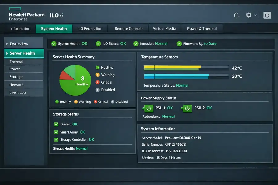This screenshot has height=185, width=278.
Task: Click the System Health OK checkmark icon
Action: tap(54, 44)
